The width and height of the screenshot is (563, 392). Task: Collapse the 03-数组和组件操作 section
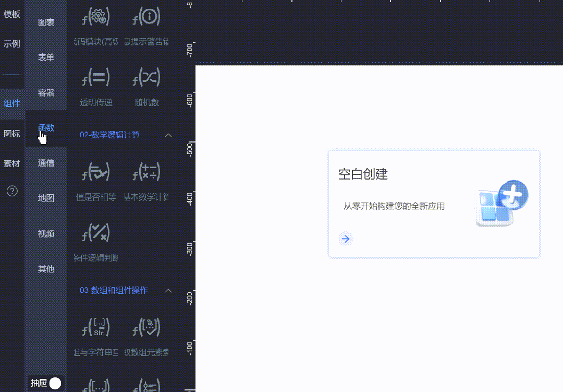coord(168,291)
